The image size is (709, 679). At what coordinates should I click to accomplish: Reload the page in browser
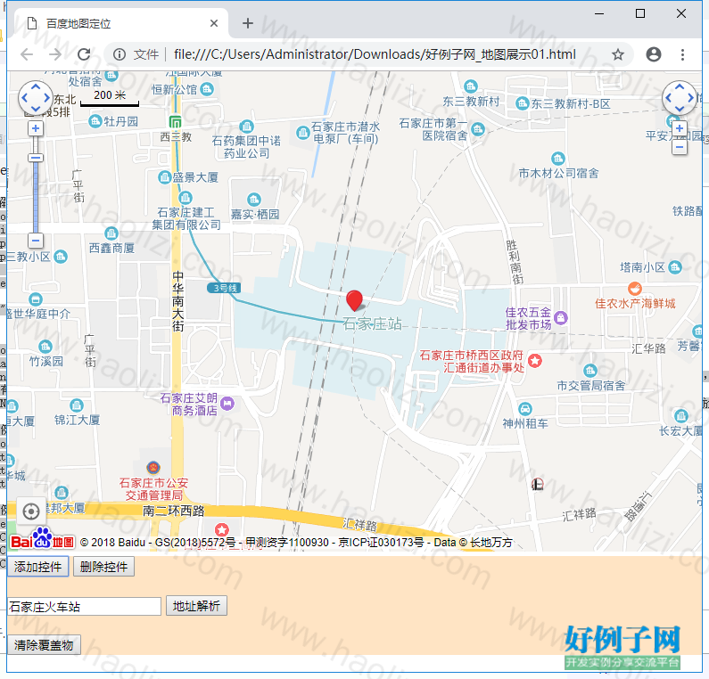coord(84,54)
